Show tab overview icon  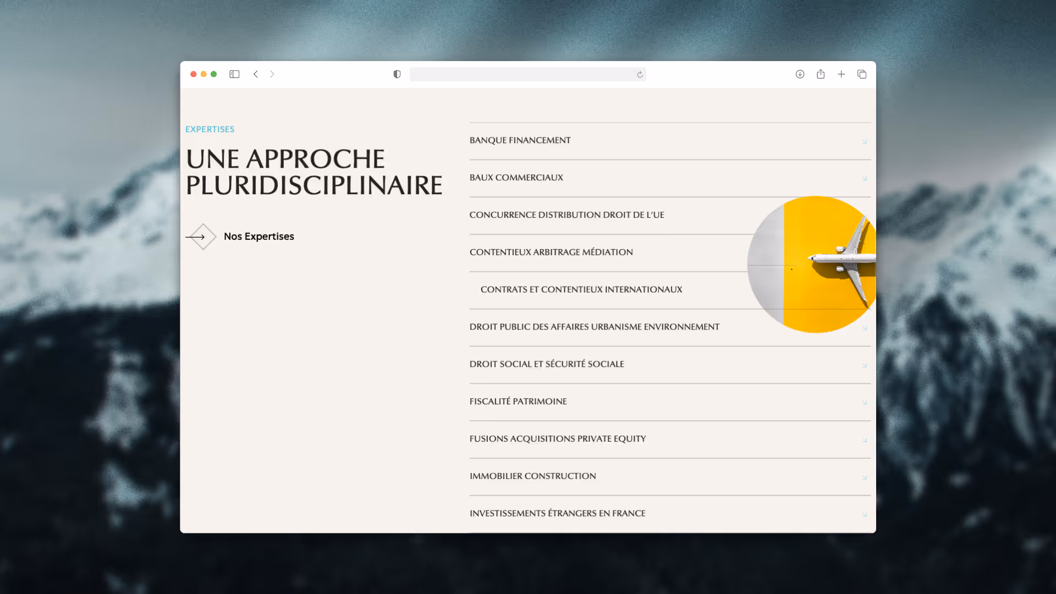[862, 74]
